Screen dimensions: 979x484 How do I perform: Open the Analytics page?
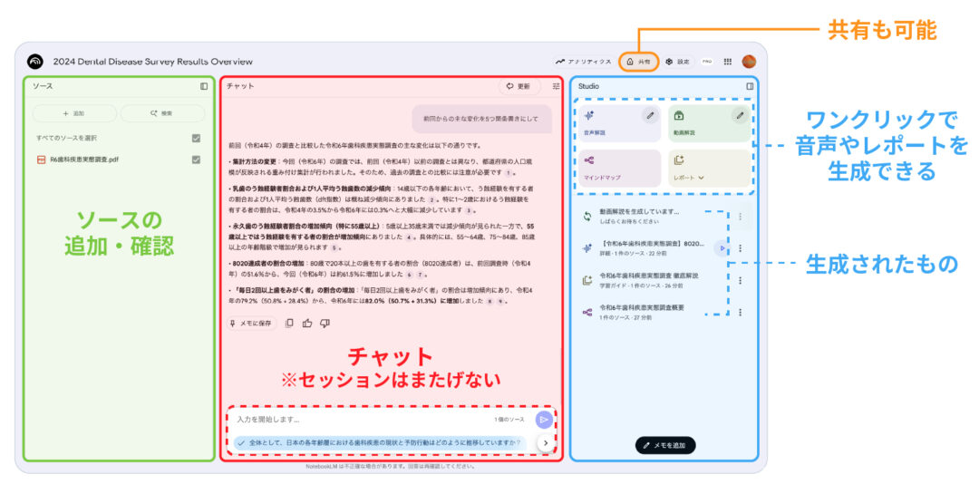click(x=584, y=62)
